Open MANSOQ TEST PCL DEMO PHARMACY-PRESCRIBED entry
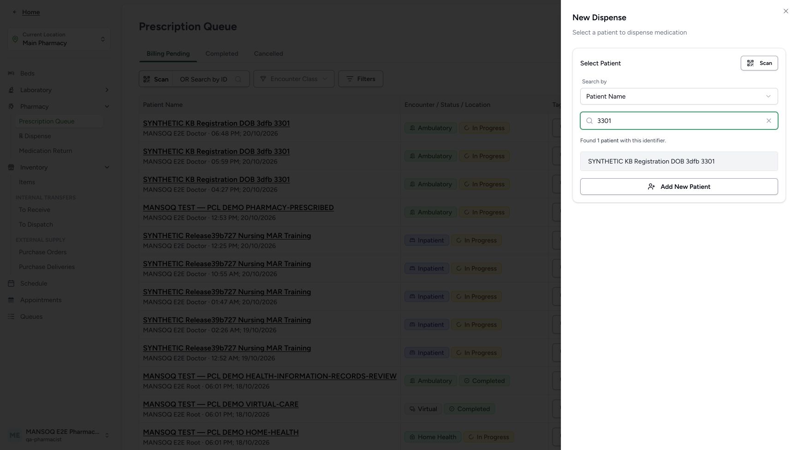This screenshot has height=450, width=797. coord(238,207)
